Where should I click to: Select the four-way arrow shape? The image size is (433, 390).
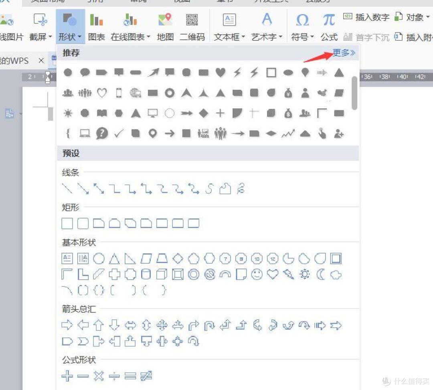pos(162,325)
